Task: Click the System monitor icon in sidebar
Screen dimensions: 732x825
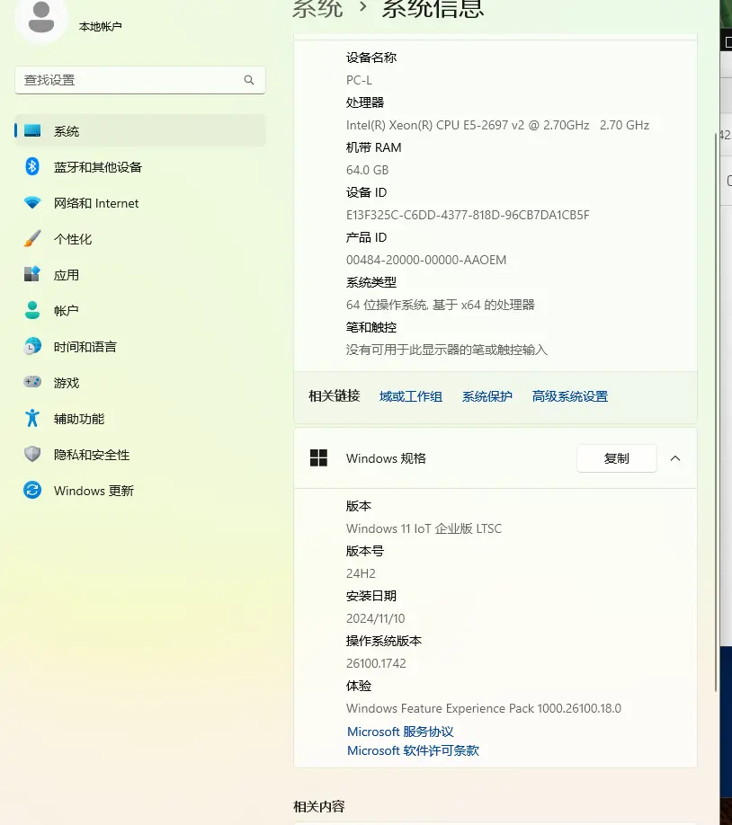Action: click(32, 130)
